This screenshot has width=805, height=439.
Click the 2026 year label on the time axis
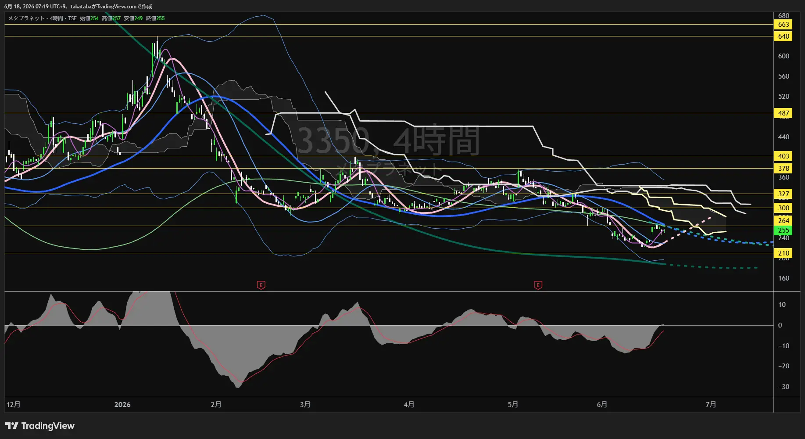[122, 405]
